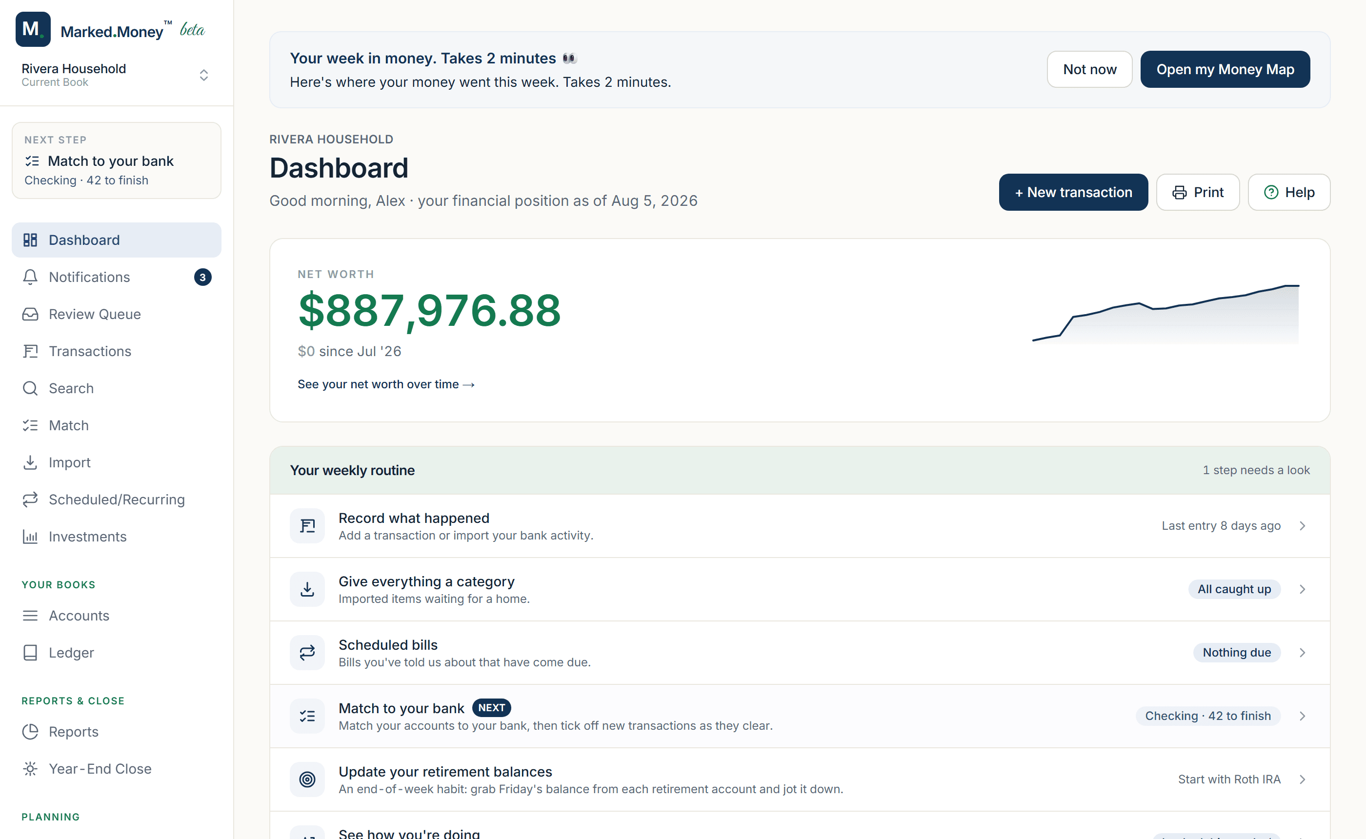This screenshot has height=839, width=1366.
Task: Click the Give everything a category icon
Action: pos(307,589)
